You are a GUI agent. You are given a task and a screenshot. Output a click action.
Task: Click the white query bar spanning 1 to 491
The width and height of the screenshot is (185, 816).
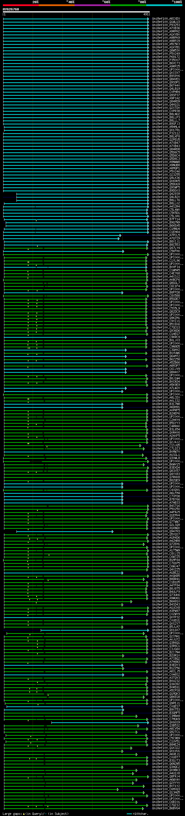click(x=76, y=12)
